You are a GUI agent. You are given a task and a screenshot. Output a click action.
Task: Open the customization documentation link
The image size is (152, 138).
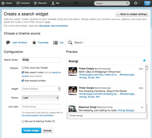point(38,115)
